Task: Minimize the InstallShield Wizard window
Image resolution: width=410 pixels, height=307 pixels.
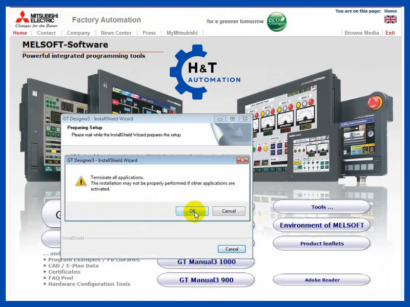Action: [220, 119]
